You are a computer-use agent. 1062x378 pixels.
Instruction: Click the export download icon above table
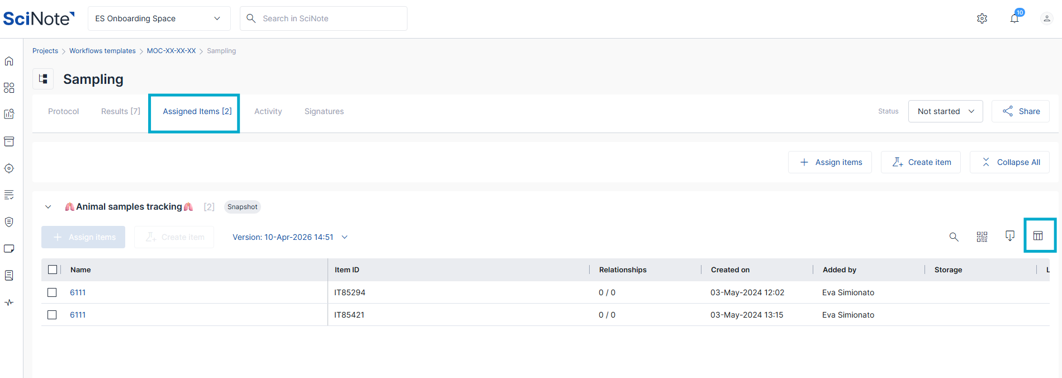(1009, 236)
